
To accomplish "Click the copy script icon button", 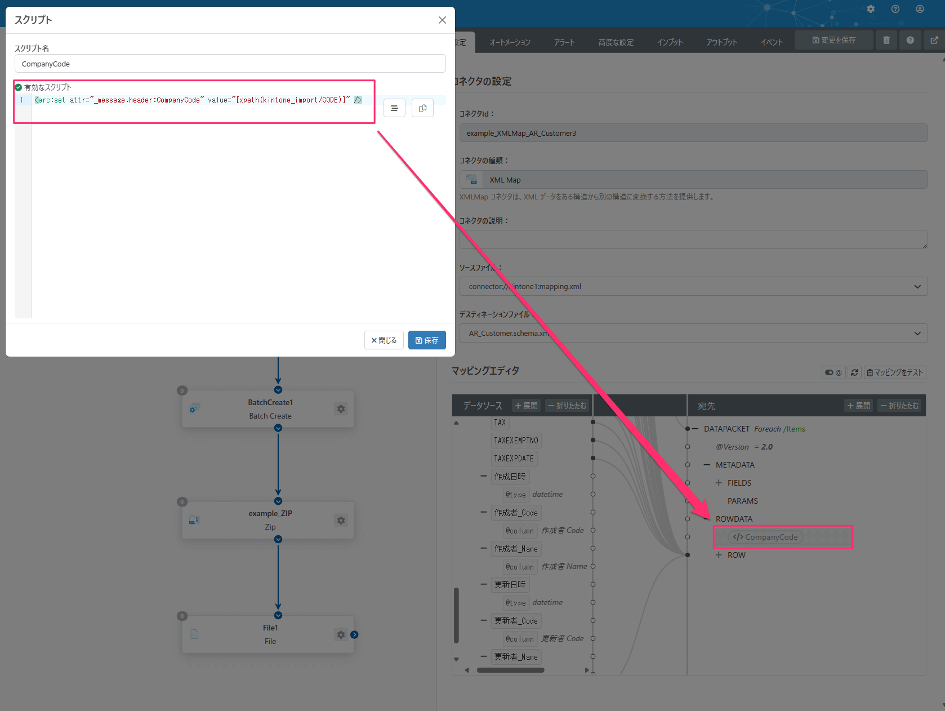I will click(422, 108).
